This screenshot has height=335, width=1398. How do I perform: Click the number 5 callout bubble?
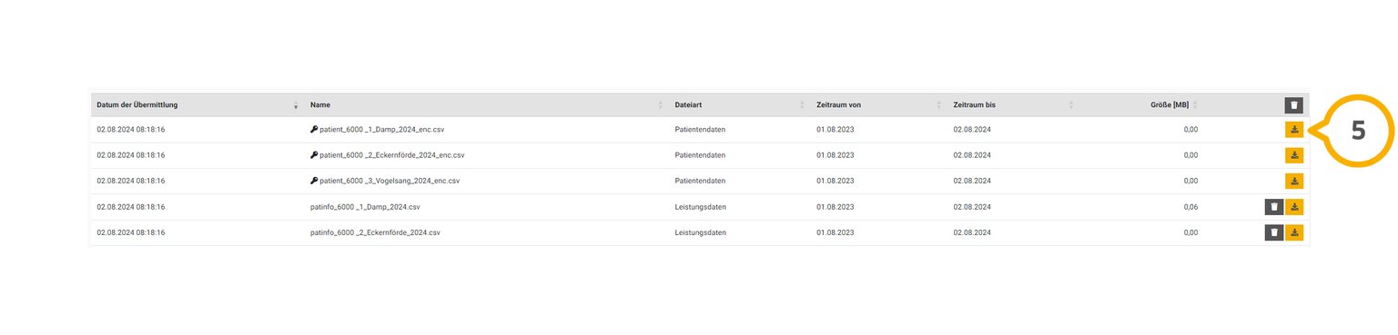1357,131
